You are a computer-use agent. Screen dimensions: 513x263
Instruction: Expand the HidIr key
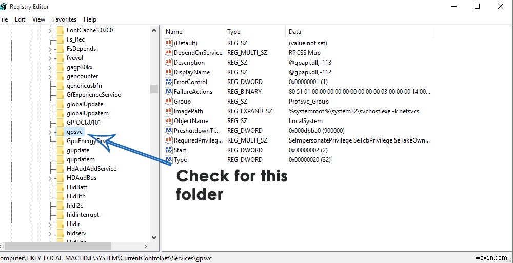click(x=50, y=225)
